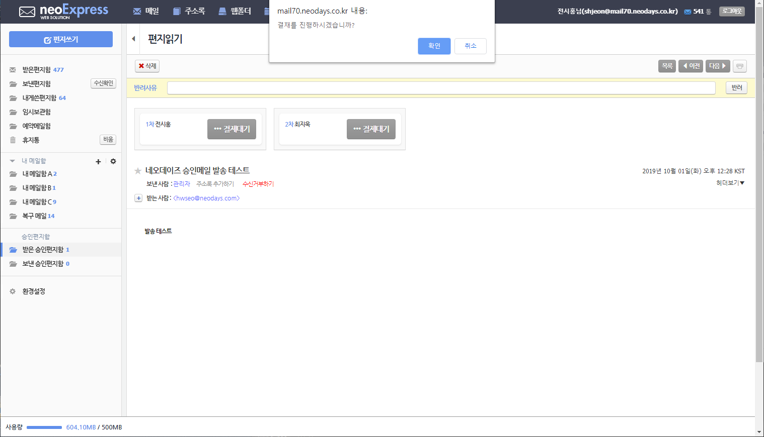Compose new mail with 편지쓰기
The height and width of the screenshot is (437, 764).
61,39
